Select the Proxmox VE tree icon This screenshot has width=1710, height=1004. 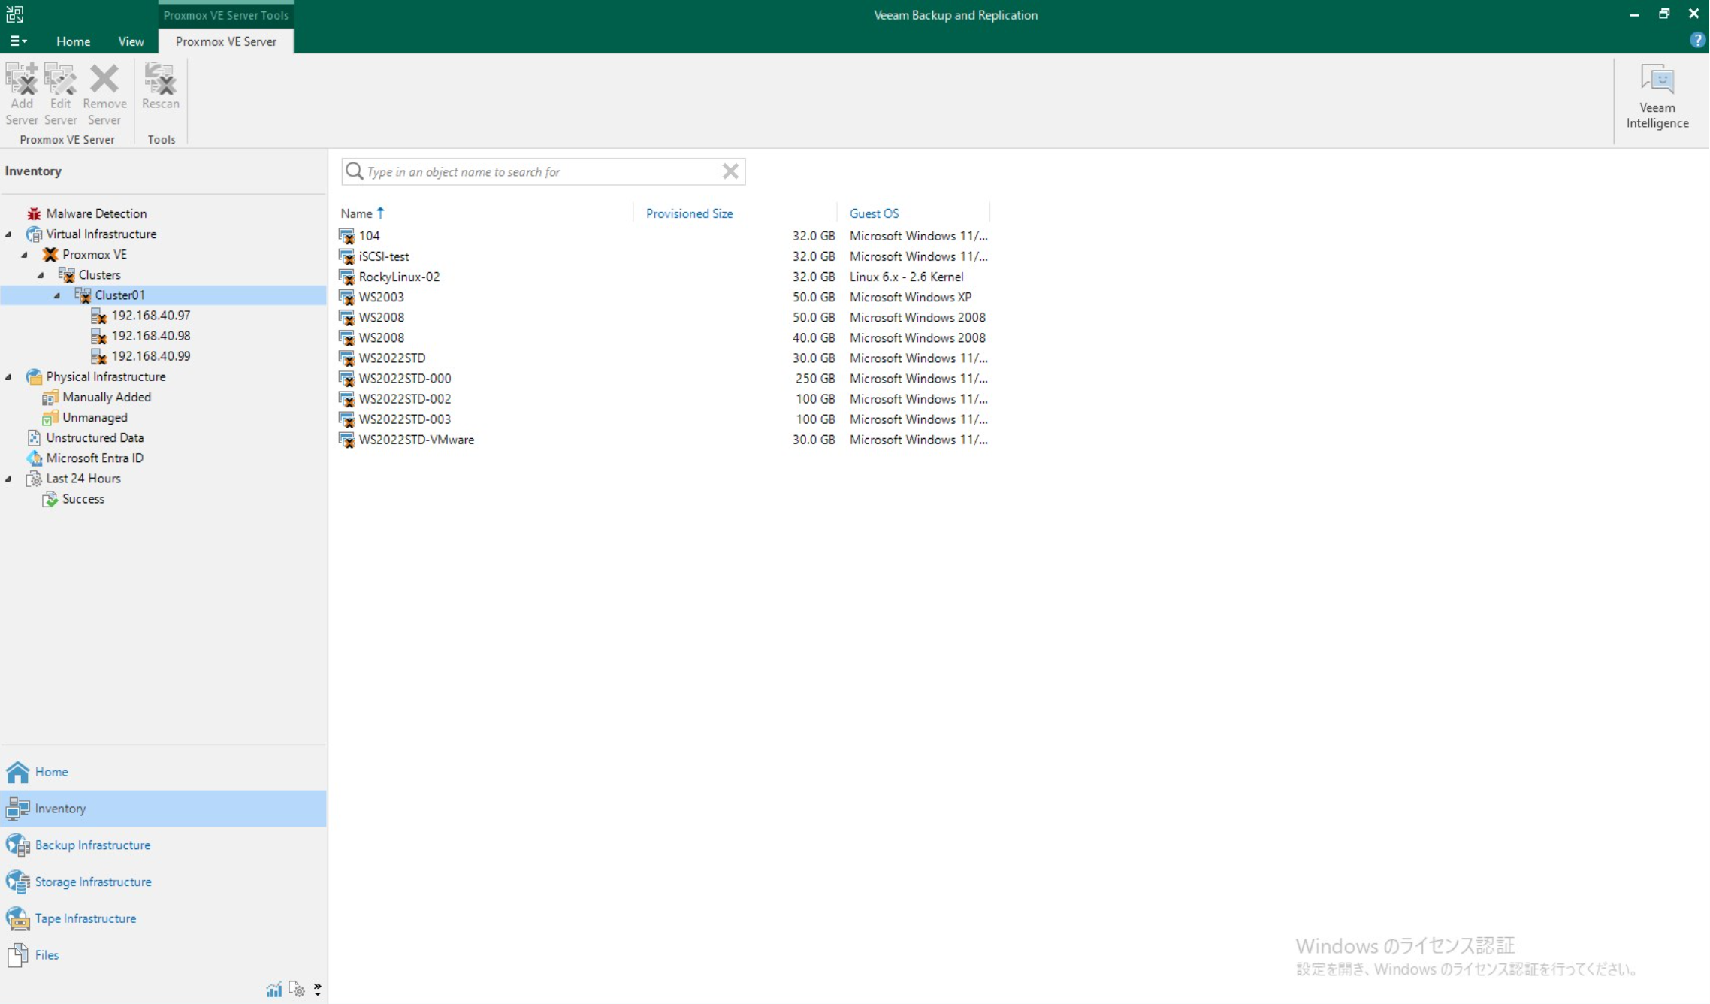[x=50, y=255]
